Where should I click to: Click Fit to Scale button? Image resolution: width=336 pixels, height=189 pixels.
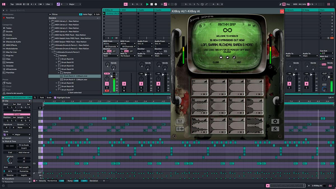tap(24, 145)
